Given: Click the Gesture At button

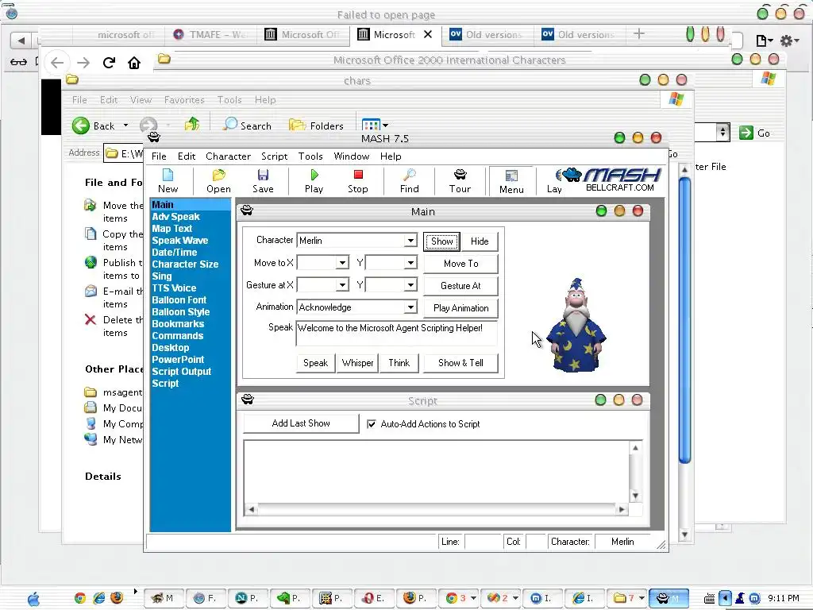Looking at the screenshot, I should point(461,286).
